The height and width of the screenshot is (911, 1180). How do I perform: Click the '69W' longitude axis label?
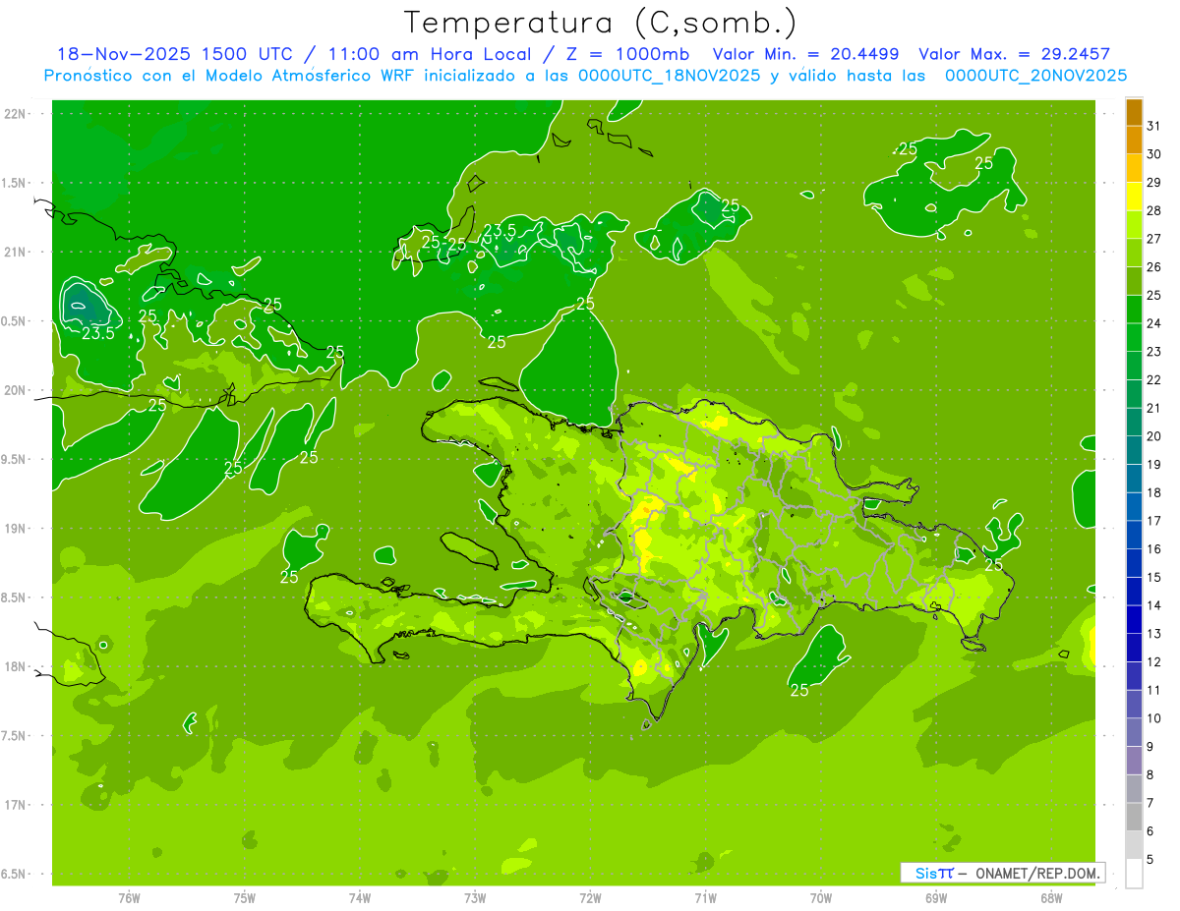click(936, 898)
